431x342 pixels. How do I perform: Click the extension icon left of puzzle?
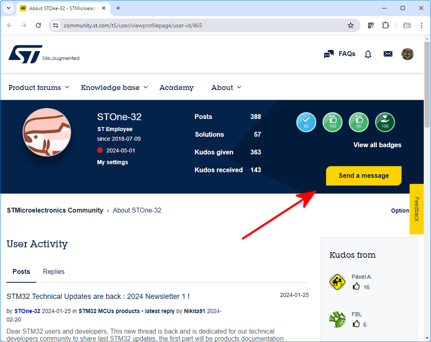point(371,25)
